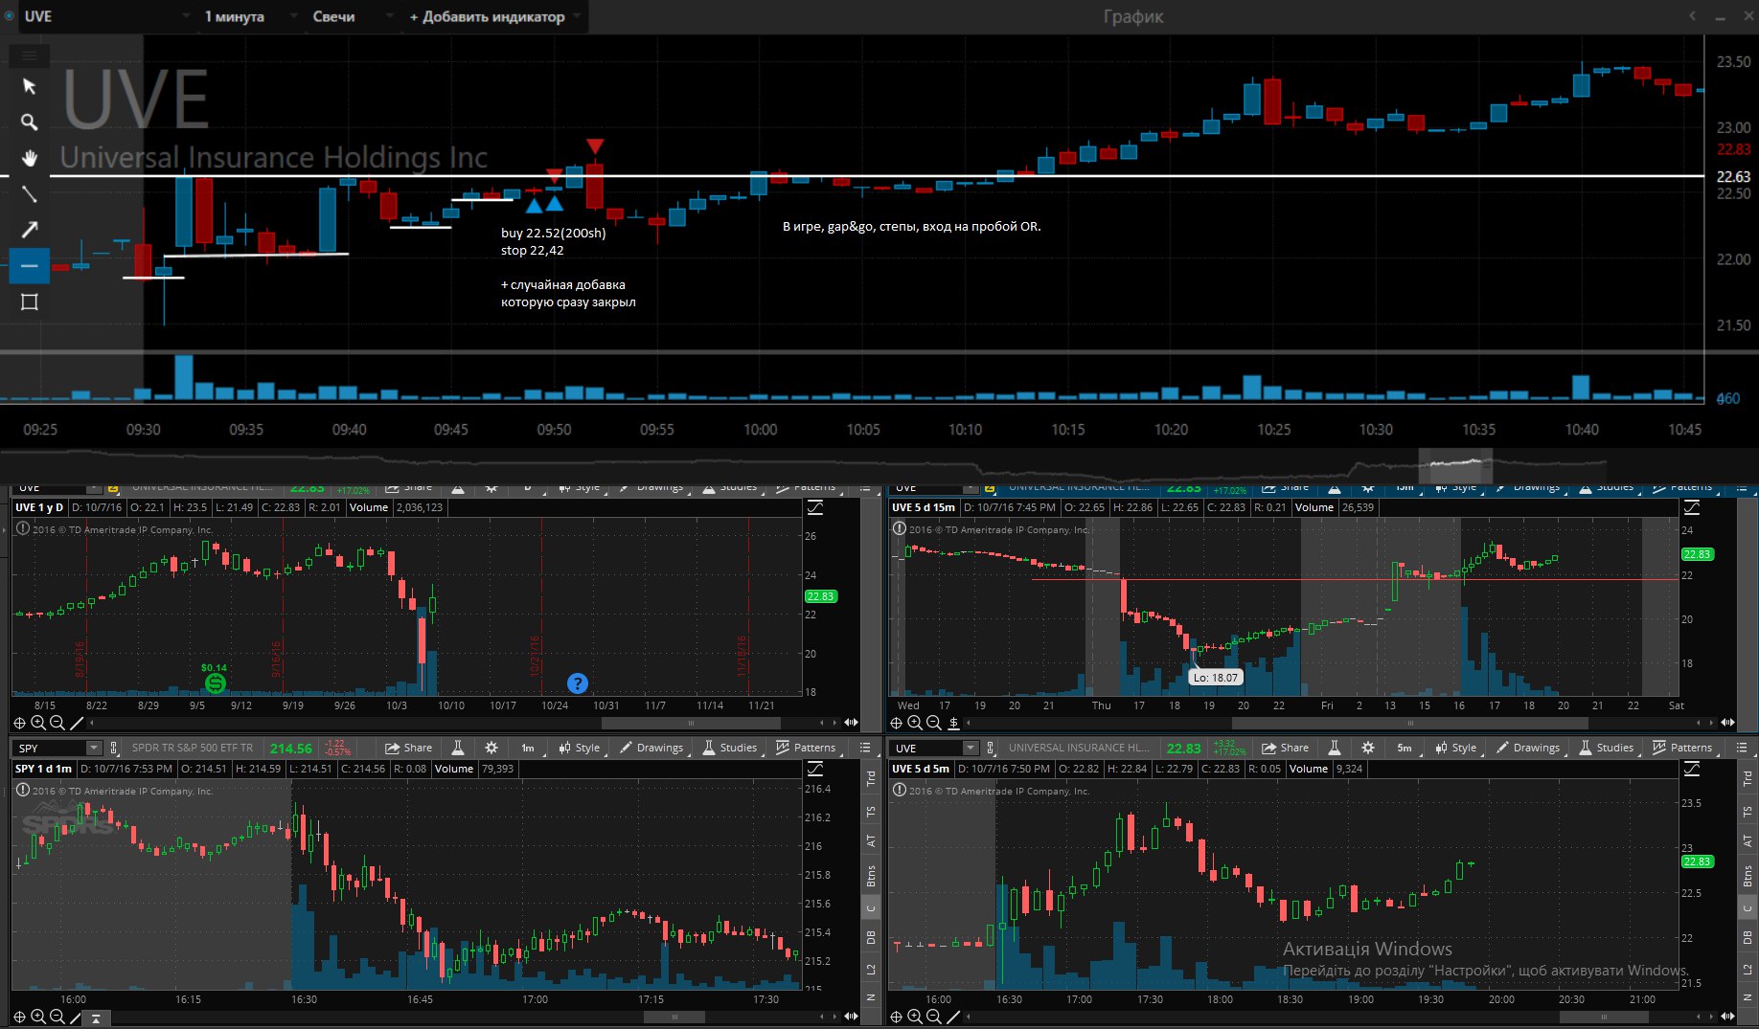
Task: Select the horizontal line tool
Action: tap(29, 265)
